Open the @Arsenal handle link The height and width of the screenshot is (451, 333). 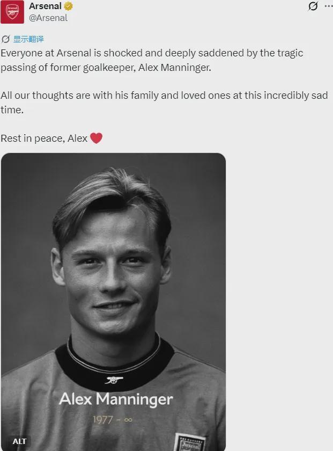pos(48,18)
